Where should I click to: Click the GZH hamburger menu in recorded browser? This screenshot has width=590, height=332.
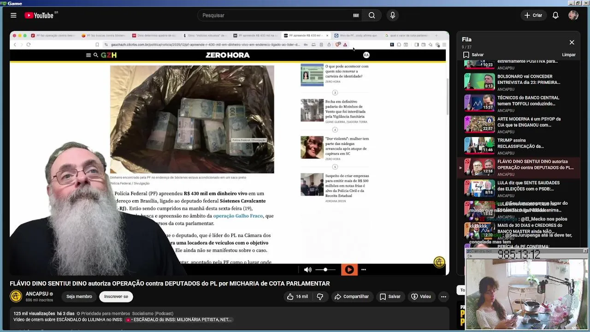point(88,55)
